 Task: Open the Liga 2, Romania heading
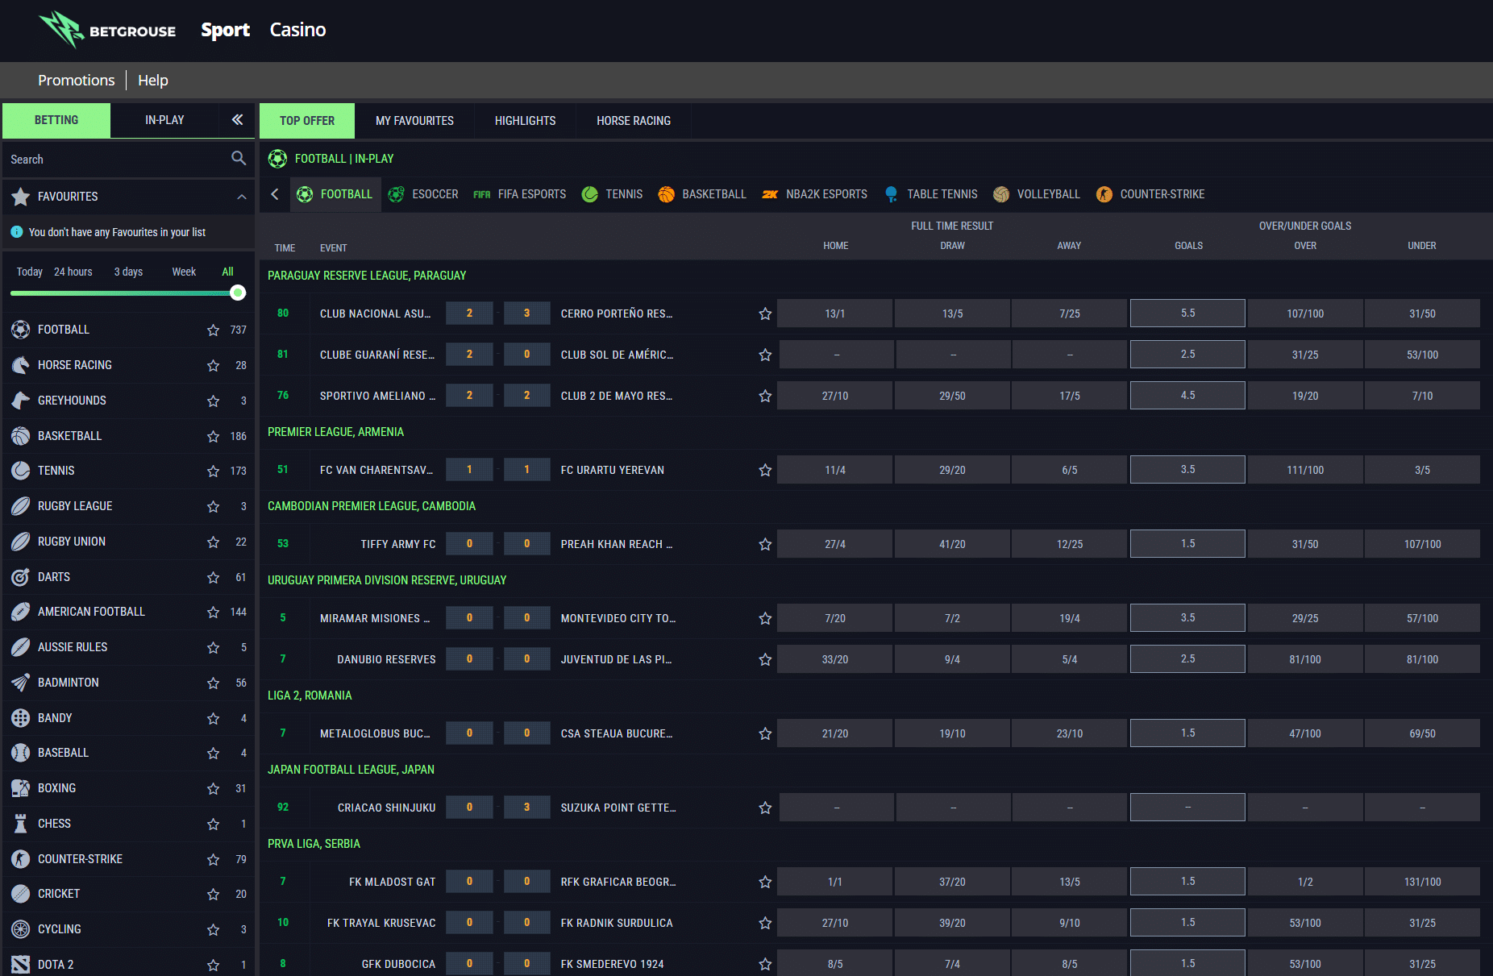tap(310, 696)
